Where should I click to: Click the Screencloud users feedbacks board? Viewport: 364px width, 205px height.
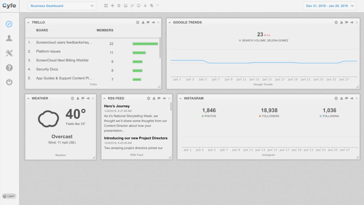[64, 42]
